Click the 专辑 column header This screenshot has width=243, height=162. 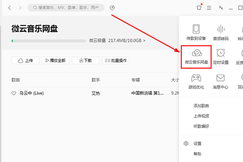(135, 80)
